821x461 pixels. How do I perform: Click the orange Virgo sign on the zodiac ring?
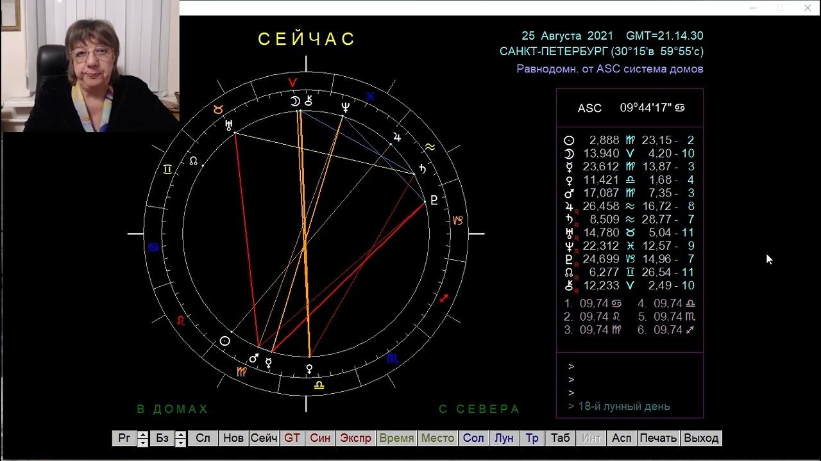[x=241, y=371]
